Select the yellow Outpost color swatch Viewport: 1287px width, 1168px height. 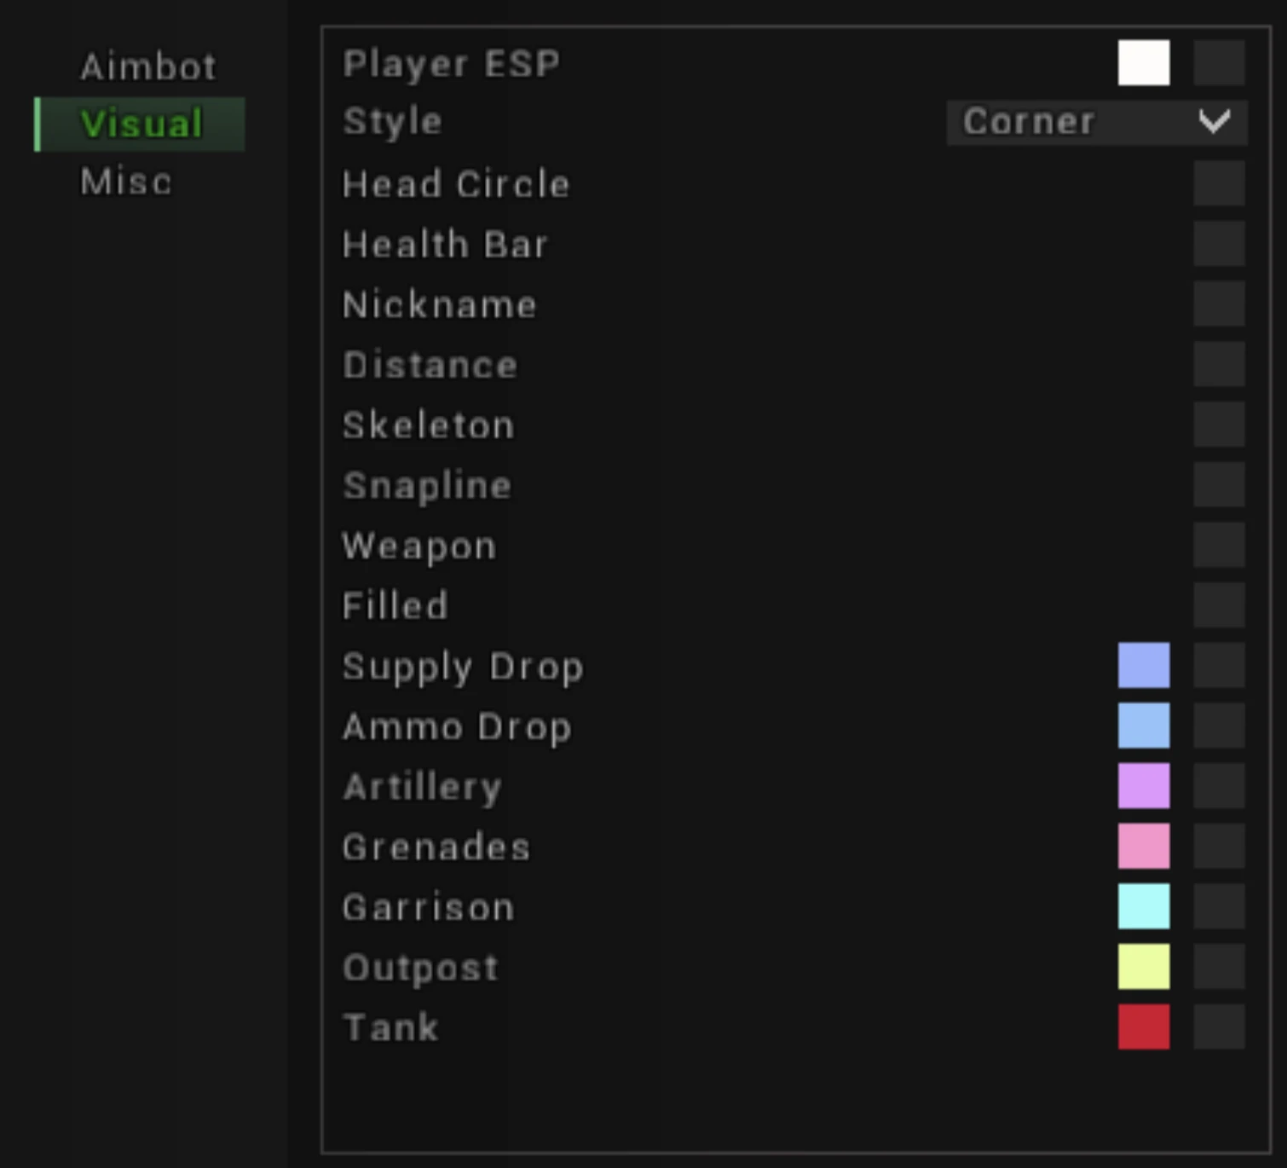click(1144, 967)
